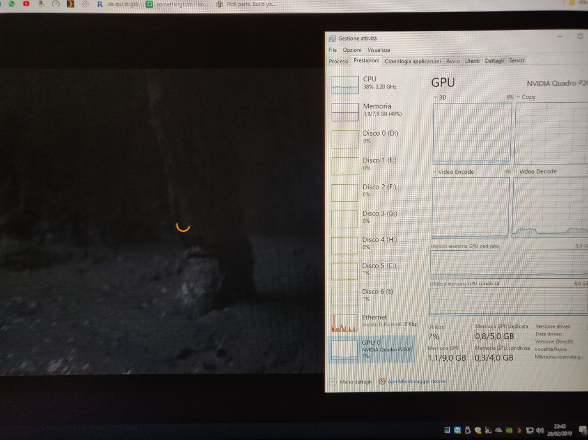Open the File menu in Gestione attività
This screenshot has width=588, height=440.
tap(332, 50)
